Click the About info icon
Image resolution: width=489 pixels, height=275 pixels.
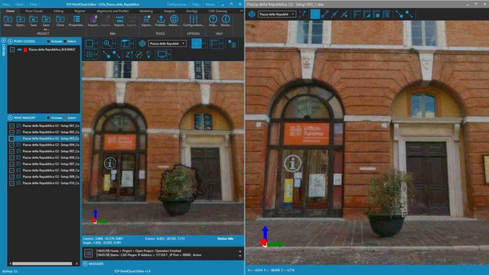[225, 21]
